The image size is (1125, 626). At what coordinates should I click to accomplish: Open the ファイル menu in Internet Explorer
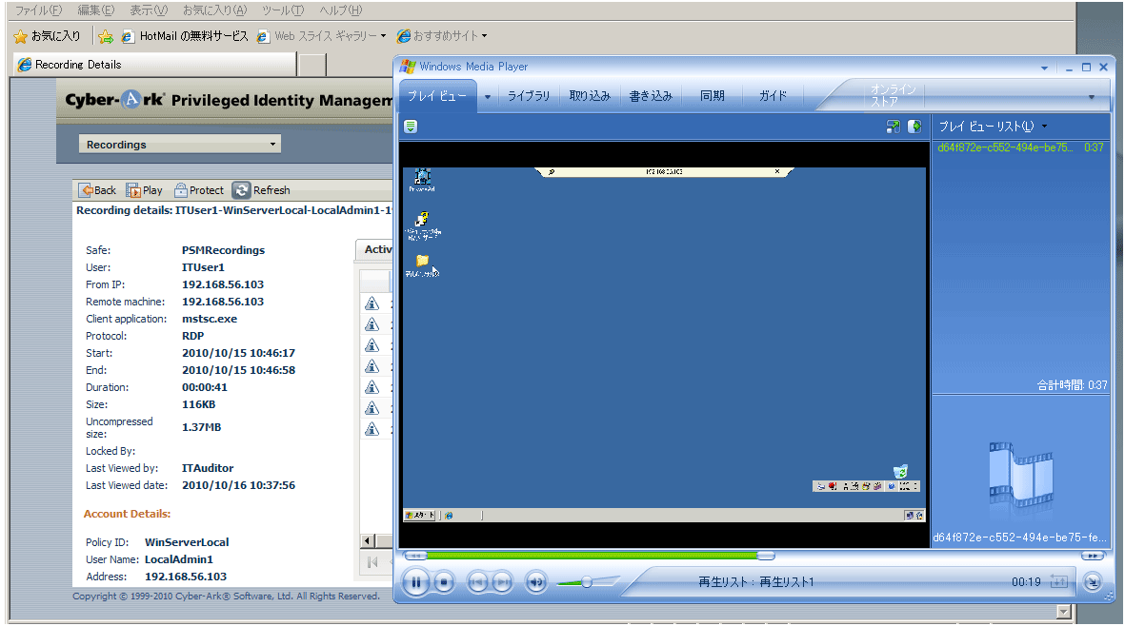39,10
